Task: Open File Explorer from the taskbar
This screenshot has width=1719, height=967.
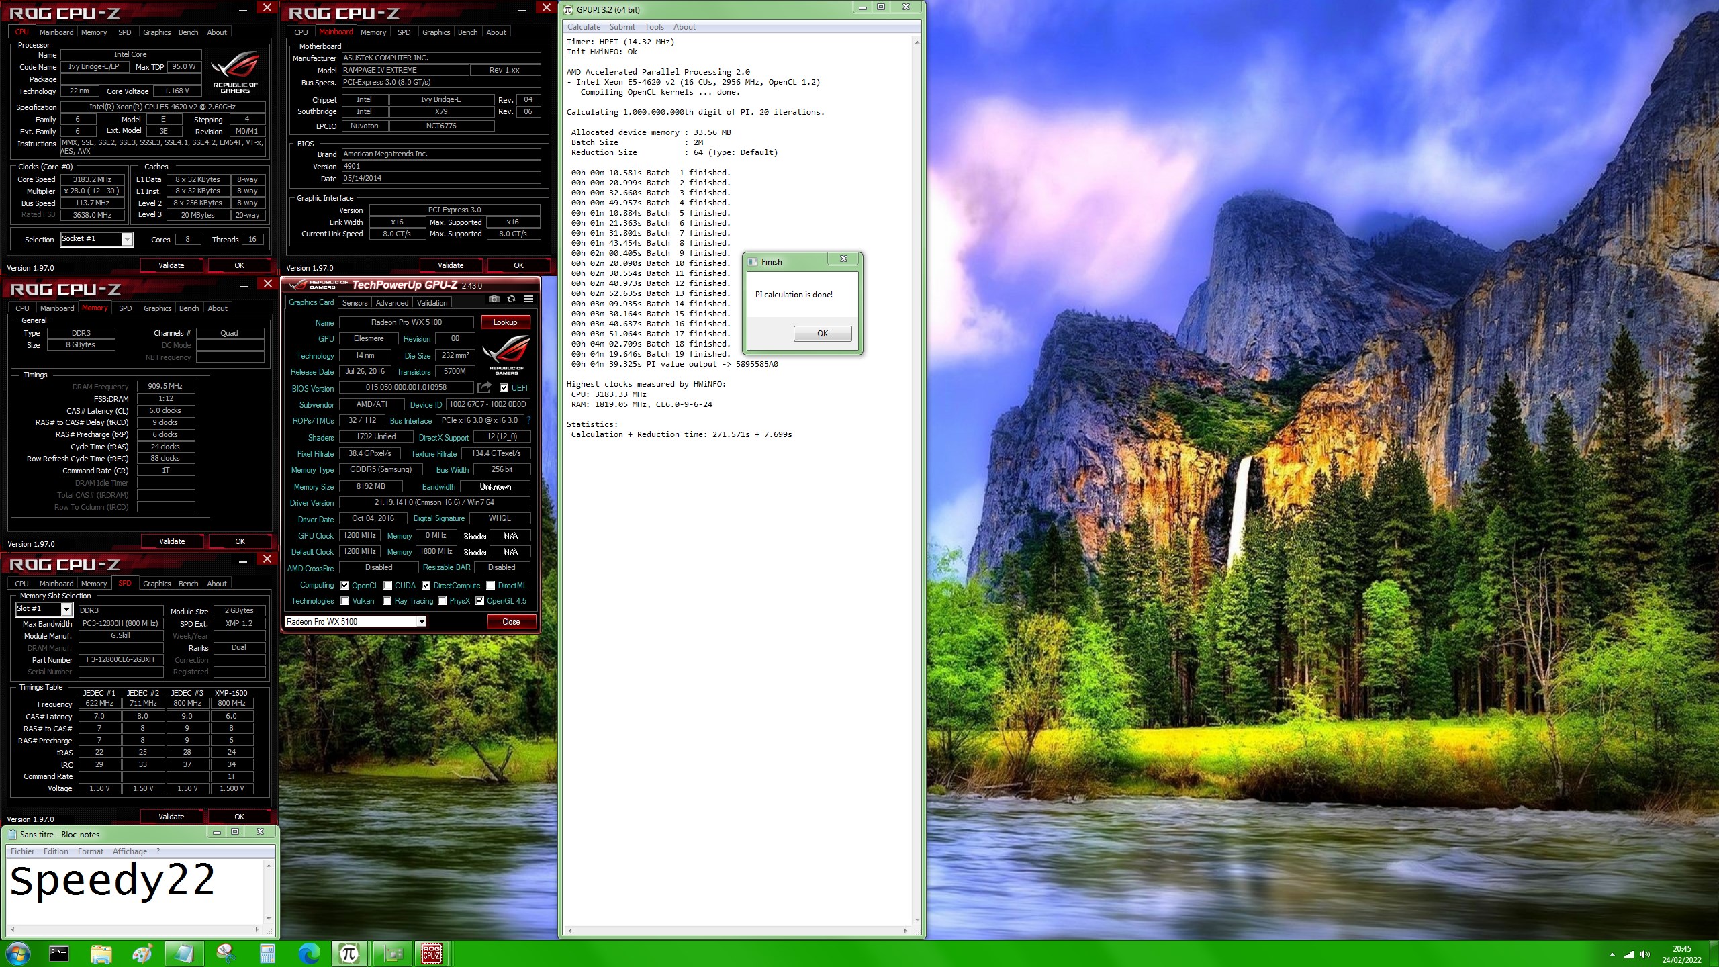Action: pos(101,954)
